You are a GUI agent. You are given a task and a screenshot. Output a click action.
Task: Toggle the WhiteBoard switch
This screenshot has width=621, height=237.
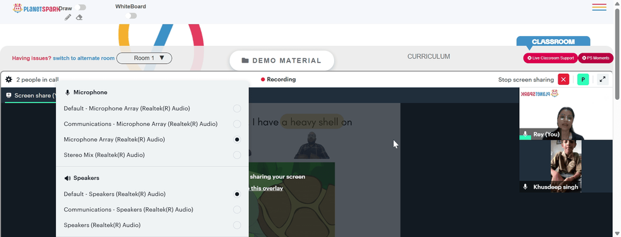pyautogui.click(x=131, y=16)
